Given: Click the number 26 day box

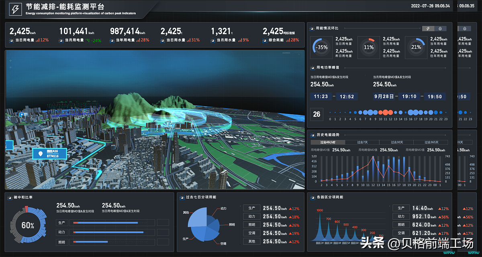Looking at the screenshot, I should [x=317, y=114].
